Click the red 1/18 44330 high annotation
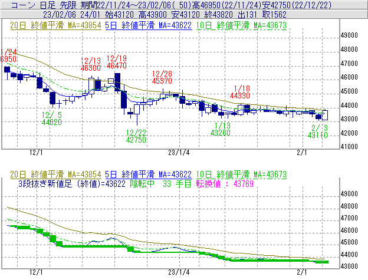 [240, 92]
